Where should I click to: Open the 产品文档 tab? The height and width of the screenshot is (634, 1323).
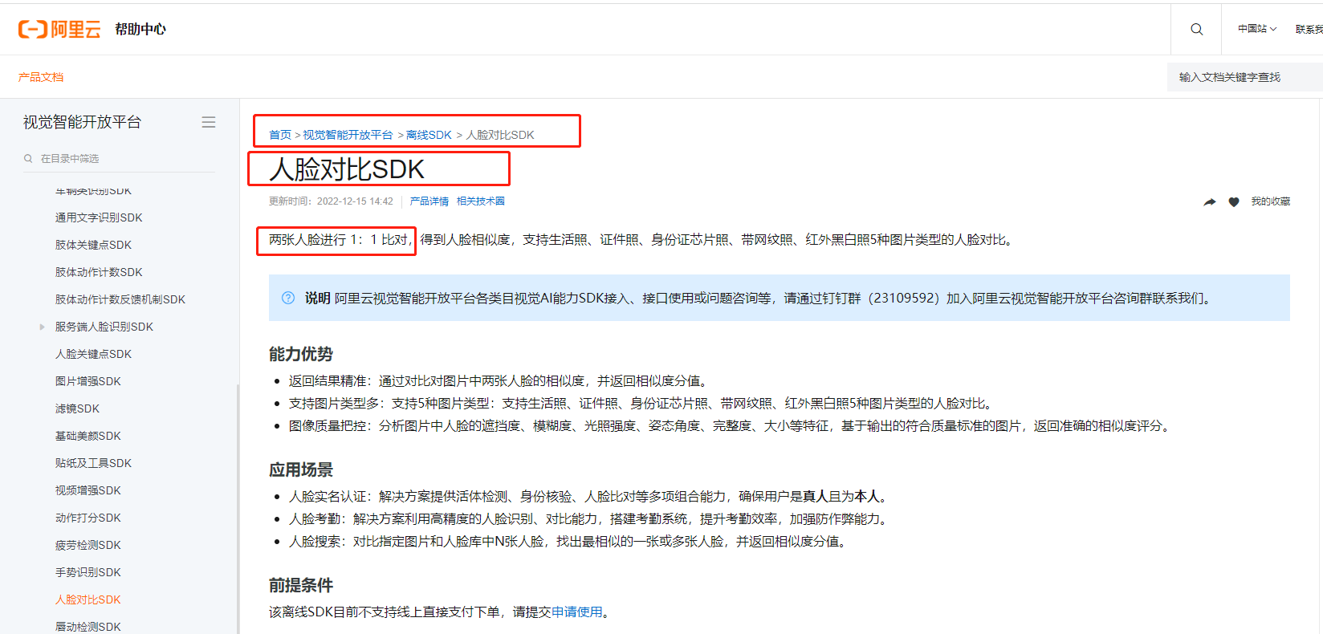41,77
